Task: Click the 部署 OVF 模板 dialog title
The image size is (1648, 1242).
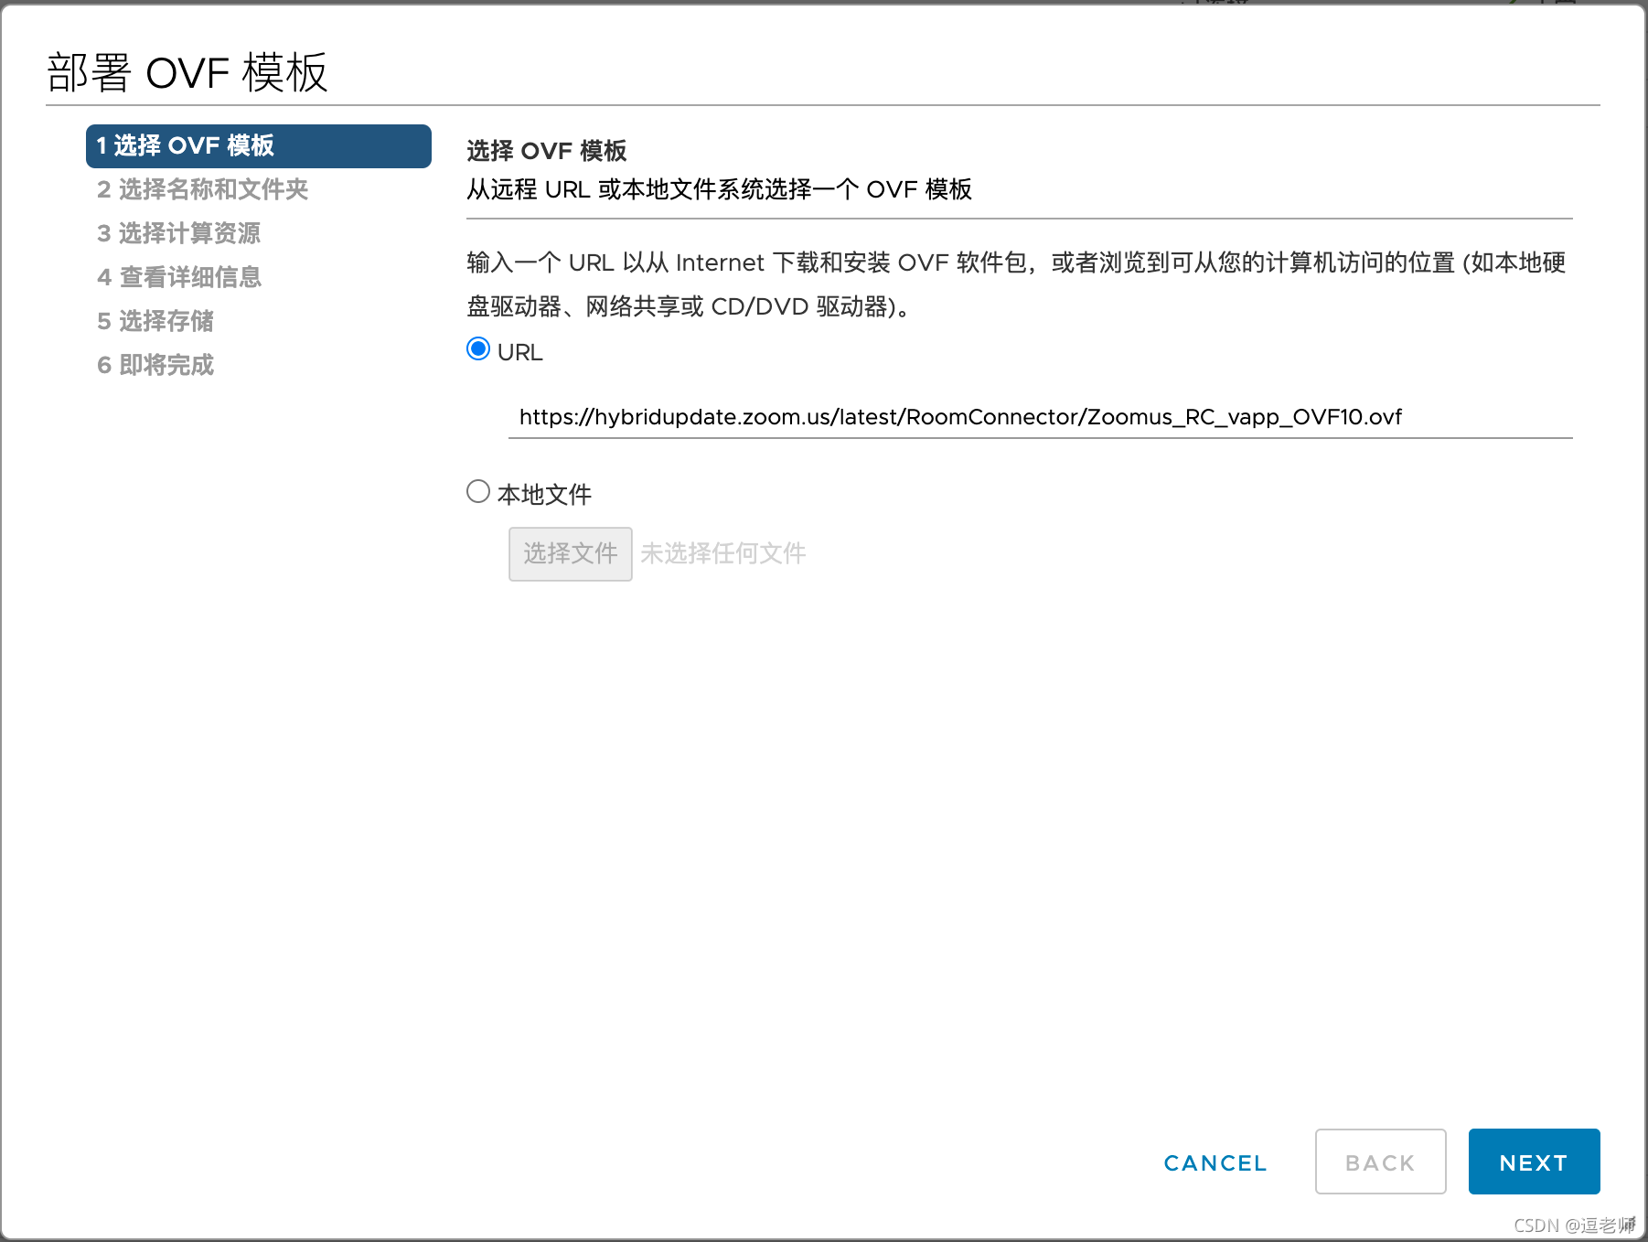Action: tap(187, 72)
